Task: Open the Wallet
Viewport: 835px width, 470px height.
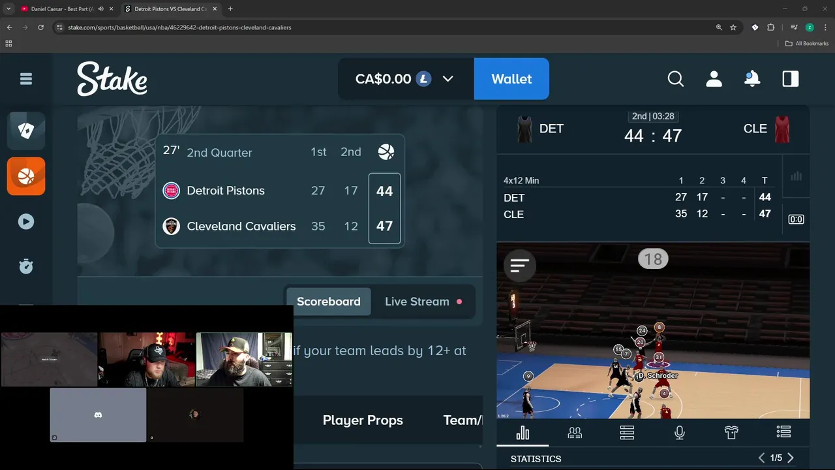Action: pos(511,79)
